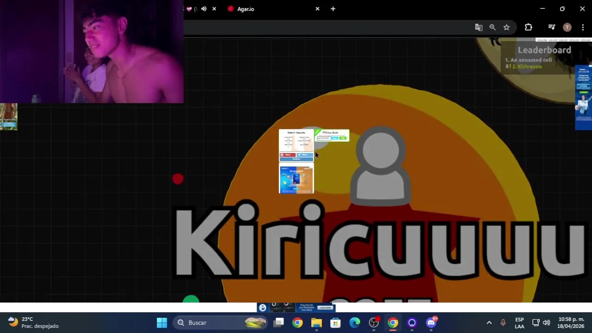Open Discord from the taskbar
The image size is (592, 333).
click(x=431, y=323)
